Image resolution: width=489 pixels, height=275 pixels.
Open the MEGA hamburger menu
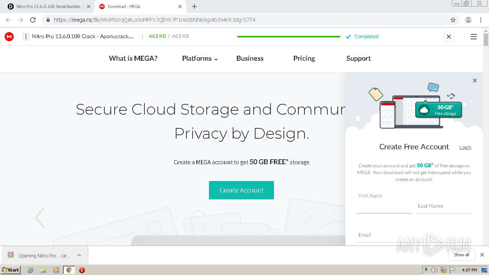pos(474,37)
